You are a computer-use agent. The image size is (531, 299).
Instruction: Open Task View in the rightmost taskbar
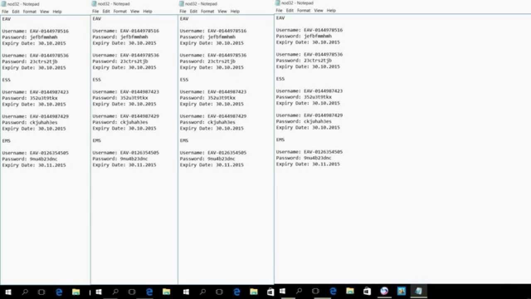[x=316, y=291]
